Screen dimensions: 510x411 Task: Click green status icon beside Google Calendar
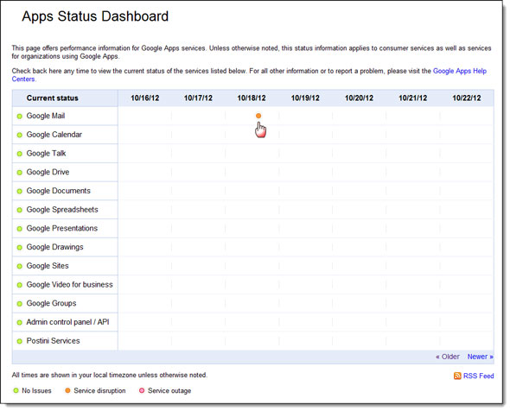coord(20,135)
